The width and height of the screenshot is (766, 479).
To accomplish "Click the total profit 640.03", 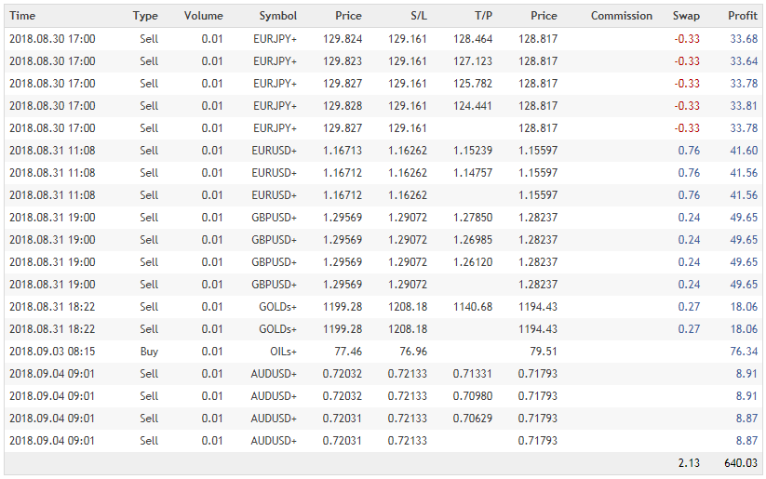I will click(741, 463).
